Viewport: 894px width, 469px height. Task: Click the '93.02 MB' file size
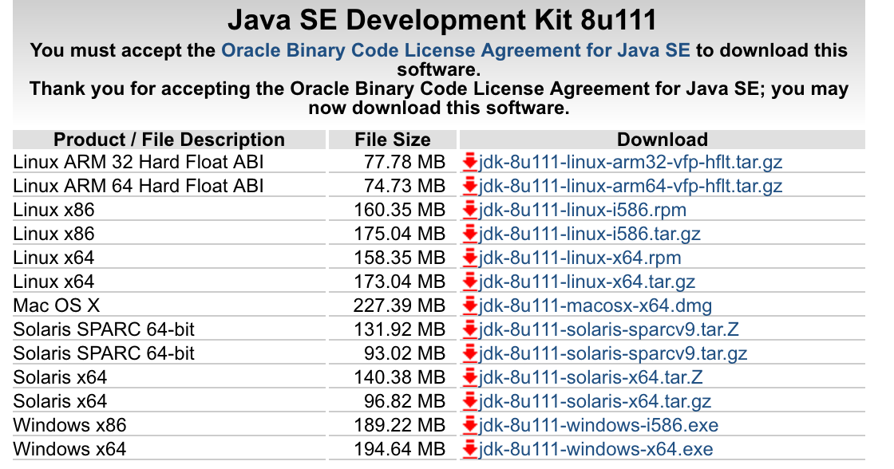coord(405,354)
